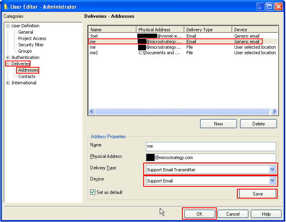Confirm with the OK button
The height and width of the screenshot is (222, 286).
pos(199,214)
